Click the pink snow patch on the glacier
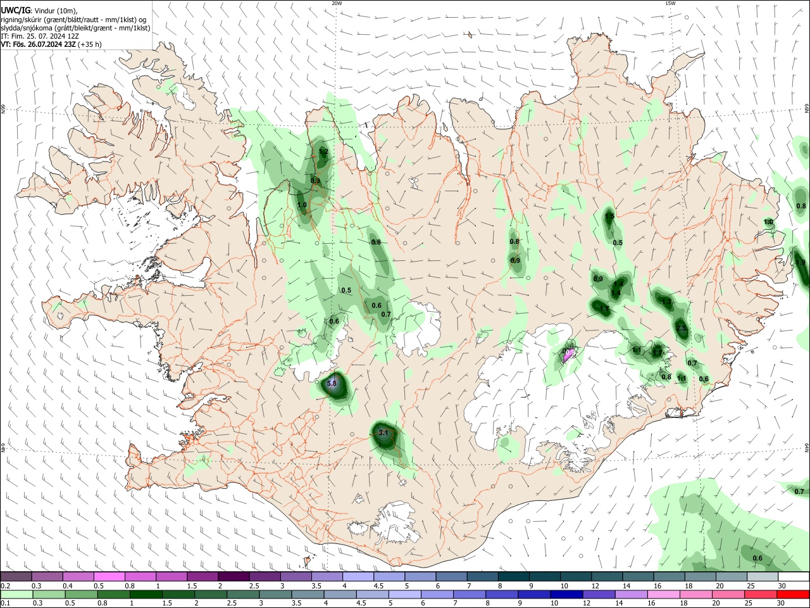Image resolution: width=810 pixels, height=608 pixels. (x=569, y=355)
